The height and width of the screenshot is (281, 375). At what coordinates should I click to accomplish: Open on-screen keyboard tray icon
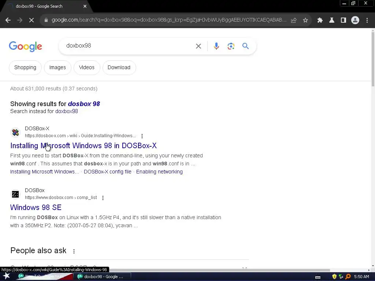coord(318,277)
